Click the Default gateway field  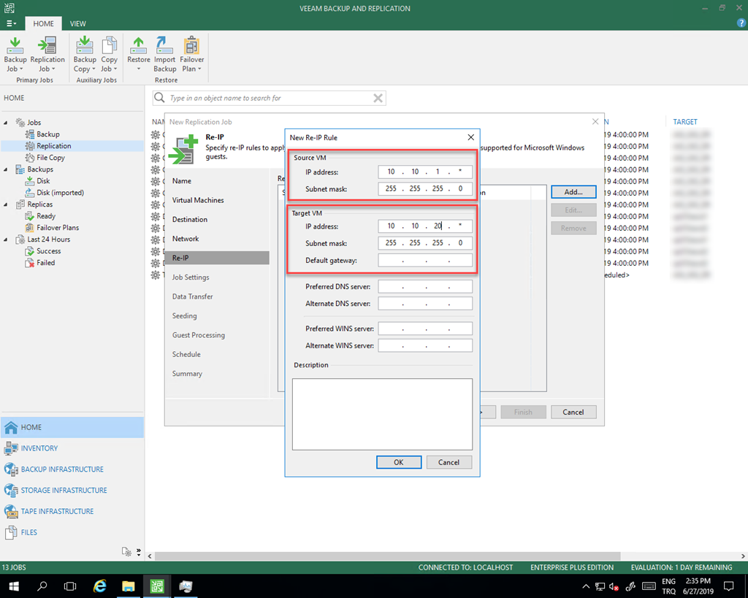[x=425, y=261]
